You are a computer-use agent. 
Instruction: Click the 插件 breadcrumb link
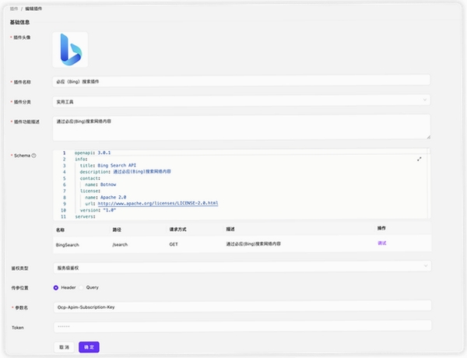click(x=14, y=9)
